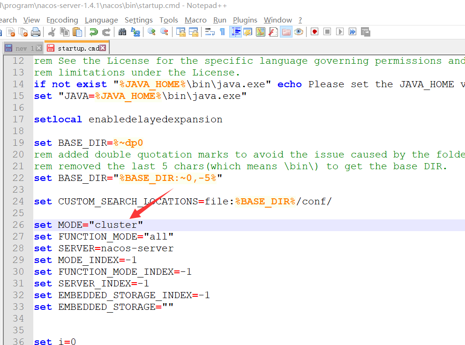
Task: Open the Plugins menu
Action: [245, 20]
